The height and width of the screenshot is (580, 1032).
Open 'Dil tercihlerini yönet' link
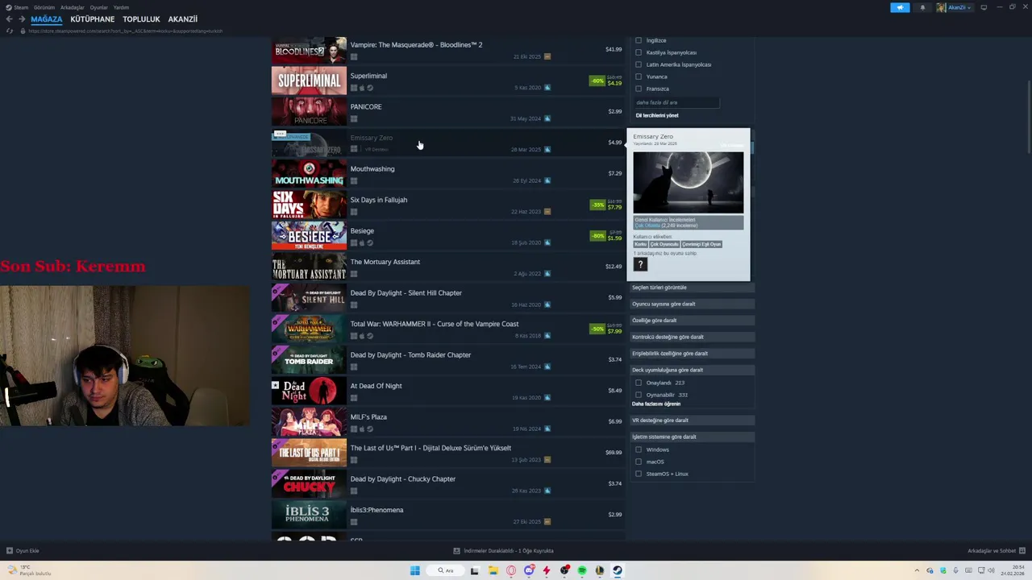(657, 115)
